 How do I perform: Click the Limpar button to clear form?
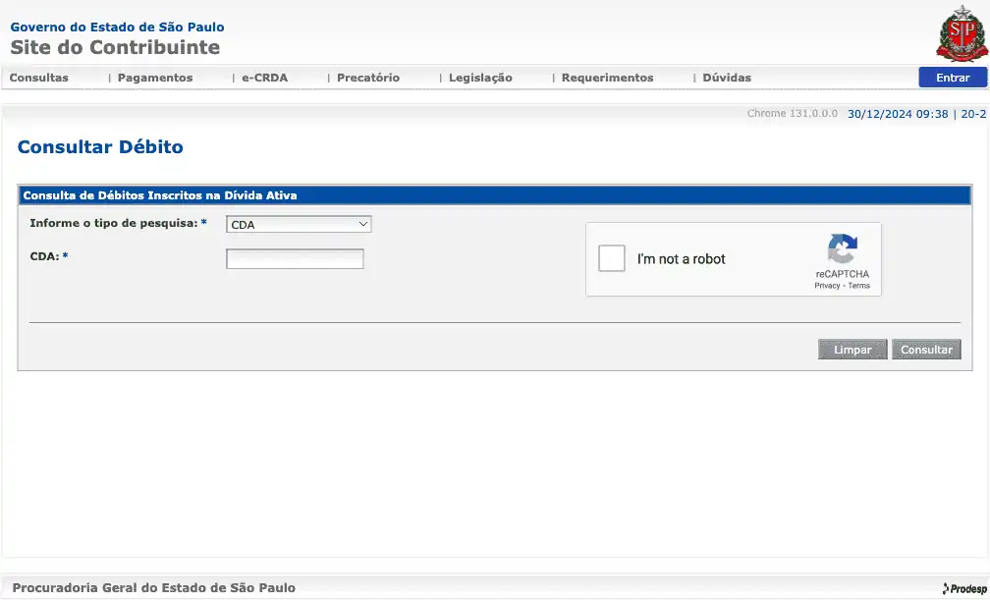(x=852, y=350)
